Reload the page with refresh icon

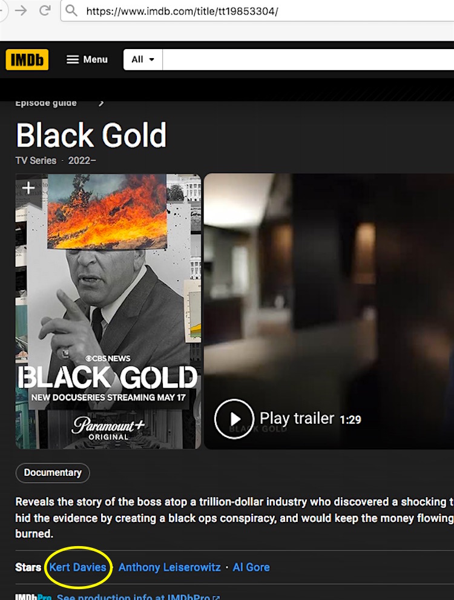click(45, 10)
